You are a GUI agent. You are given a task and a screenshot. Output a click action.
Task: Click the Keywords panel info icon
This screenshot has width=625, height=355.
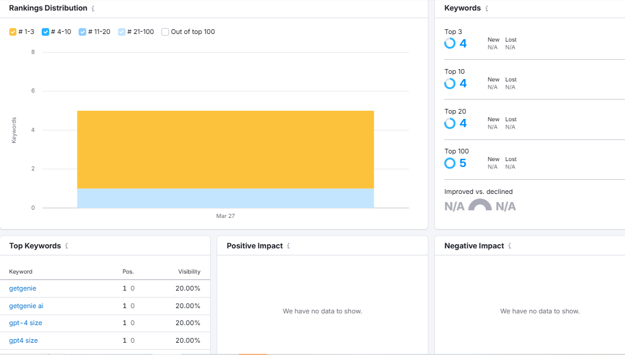coord(486,8)
